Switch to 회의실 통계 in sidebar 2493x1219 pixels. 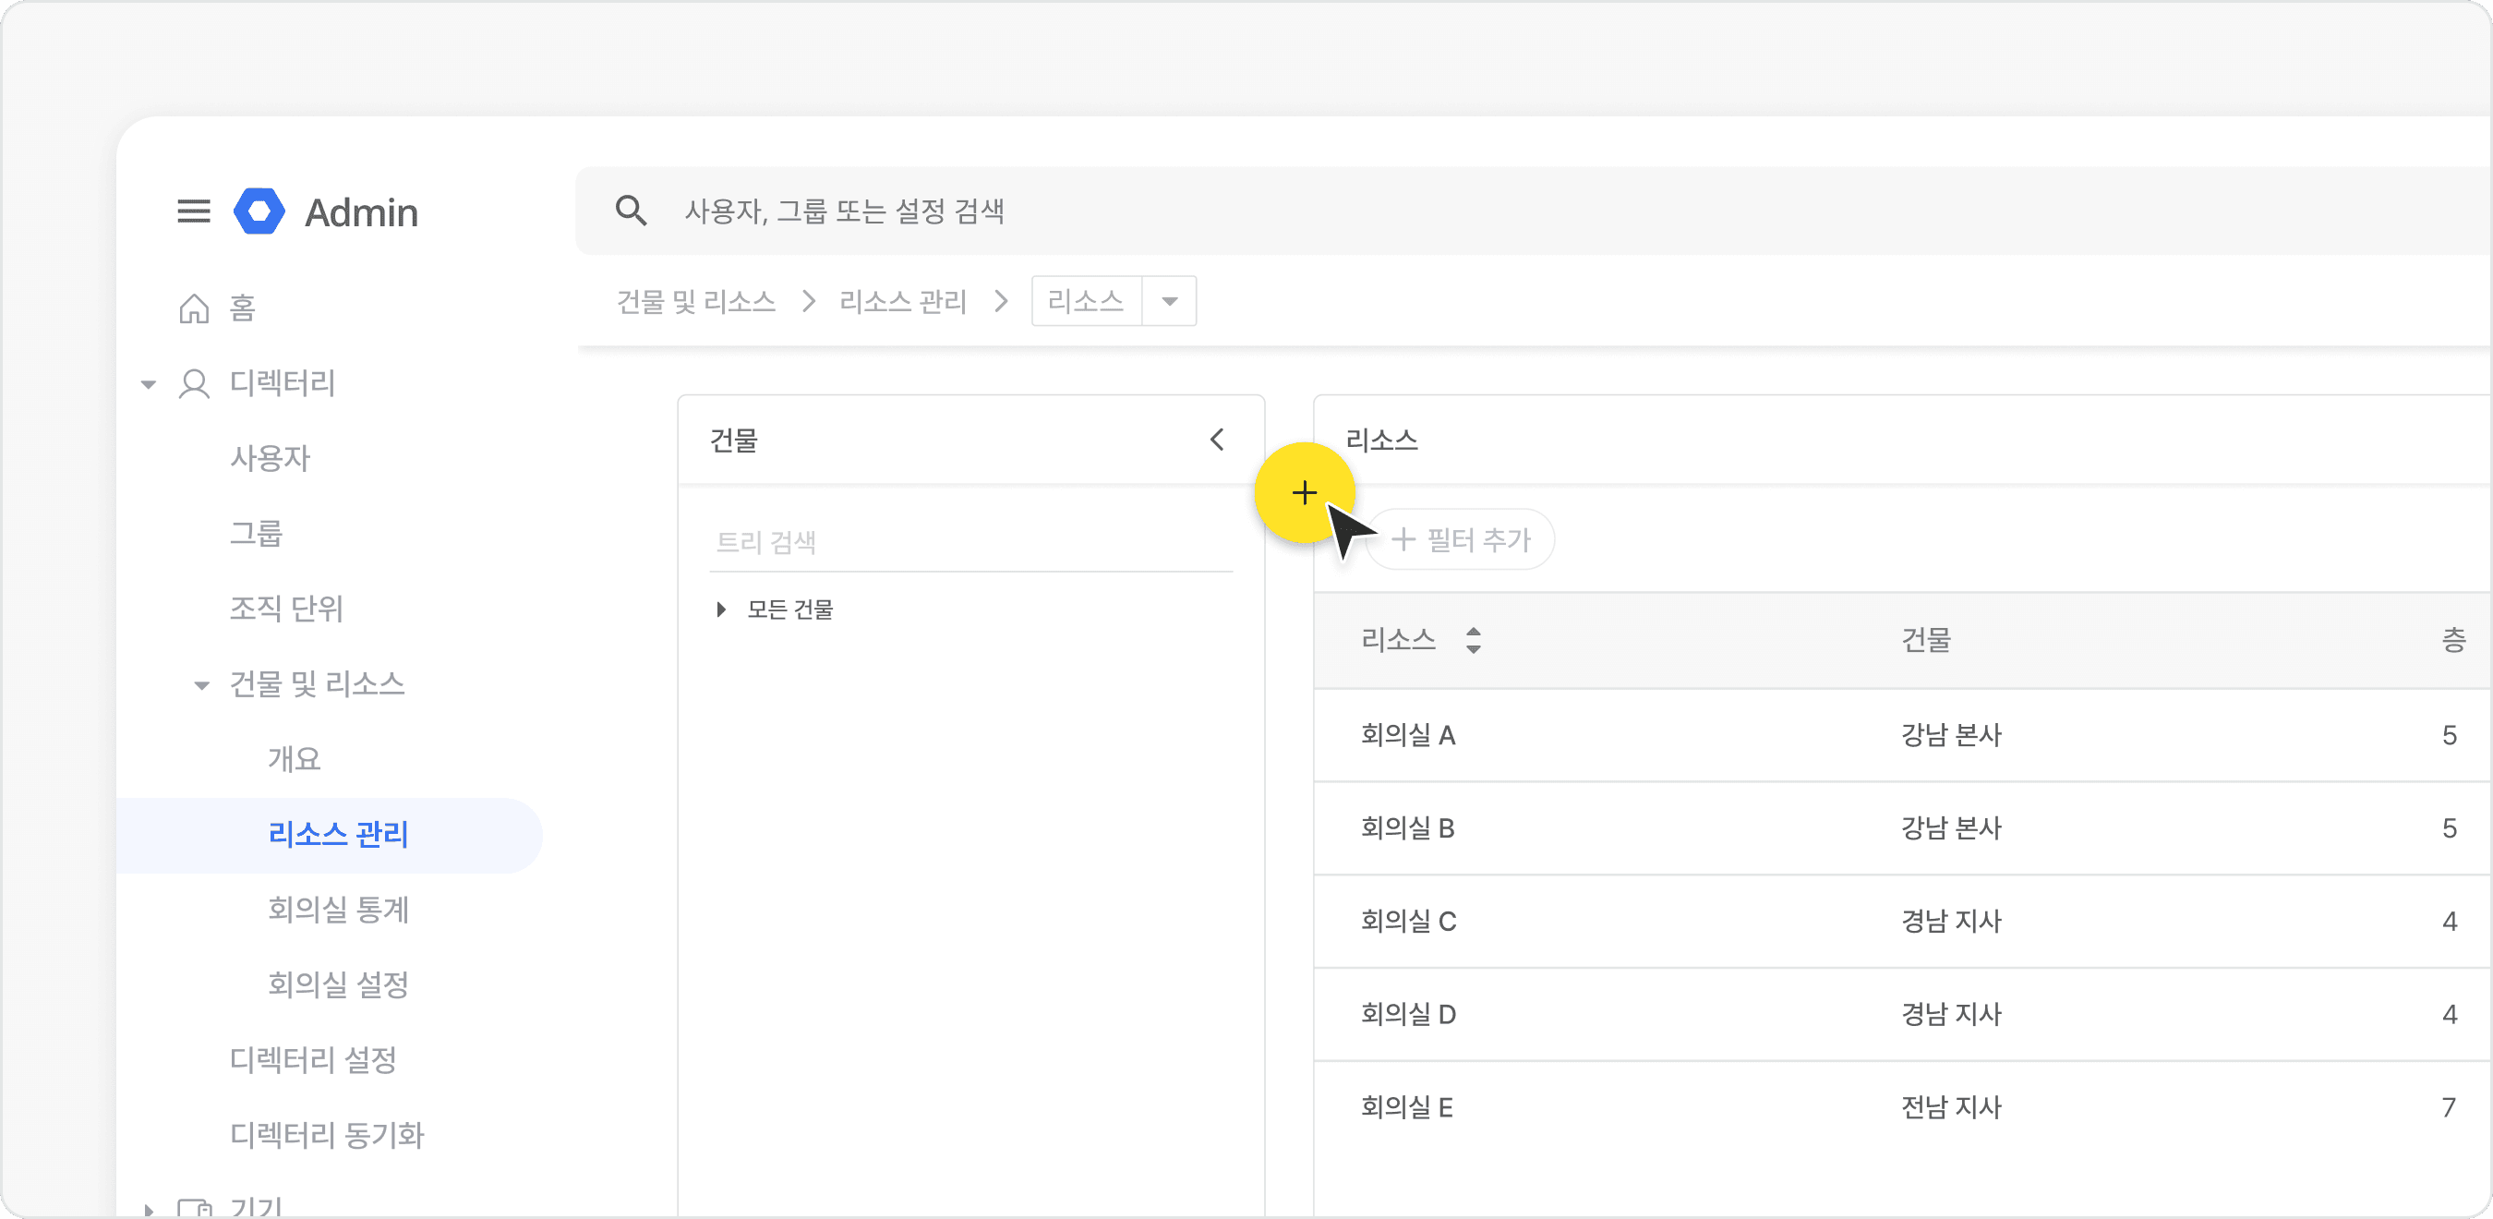tap(339, 911)
